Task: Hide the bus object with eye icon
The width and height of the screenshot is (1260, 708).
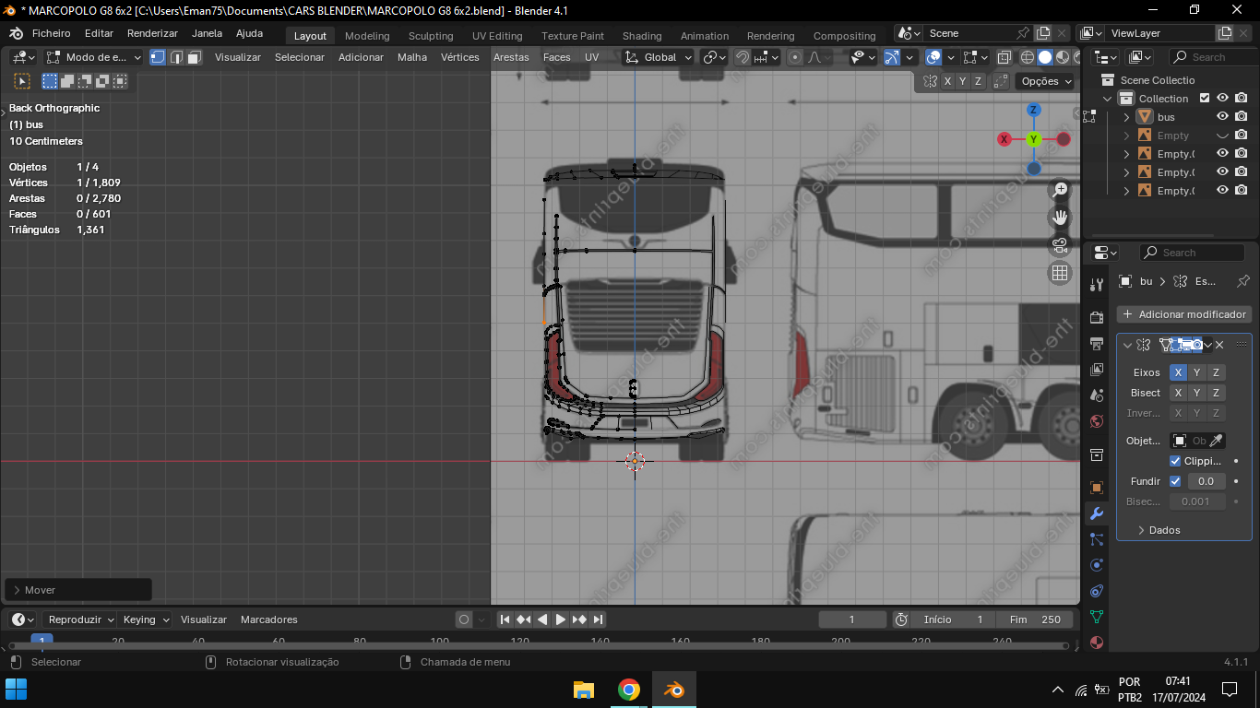Action: [1222, 117]
